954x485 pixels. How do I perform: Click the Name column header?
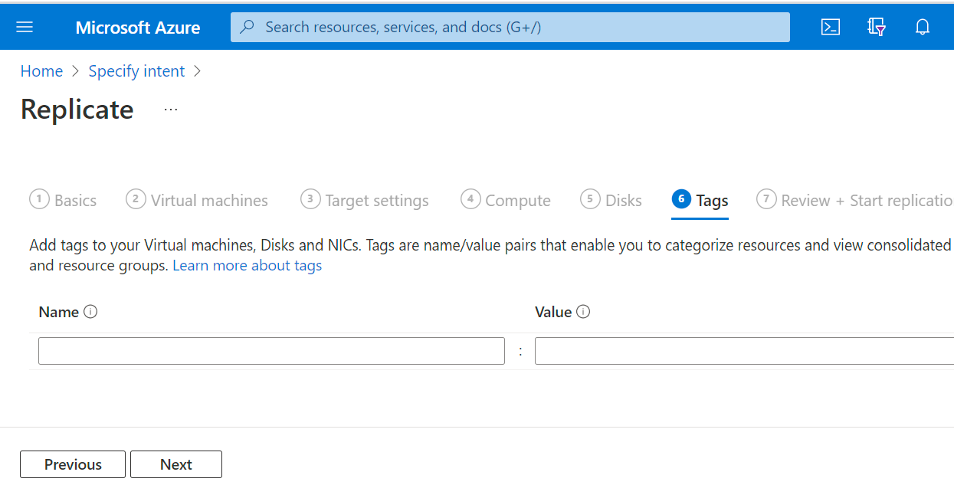tap(59, 312)
